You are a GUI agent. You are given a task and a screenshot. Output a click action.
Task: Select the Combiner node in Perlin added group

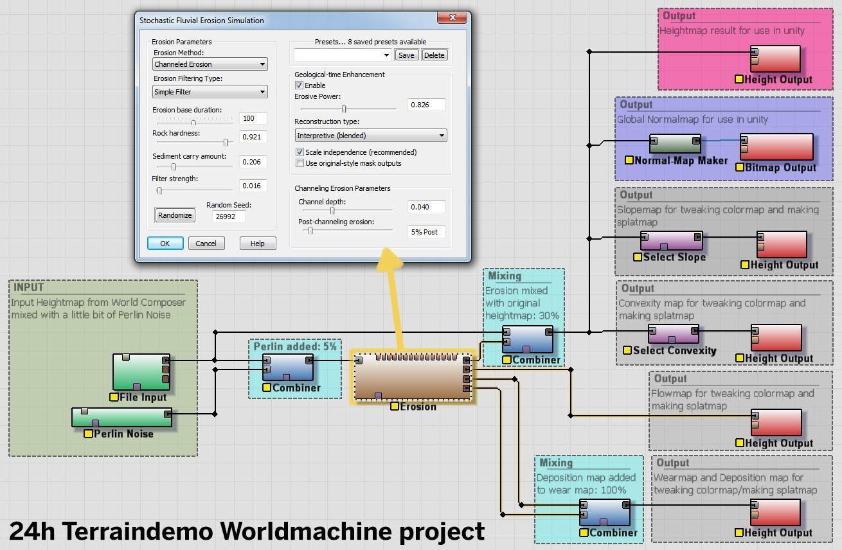pyautogui.click(x=287, y=368)
